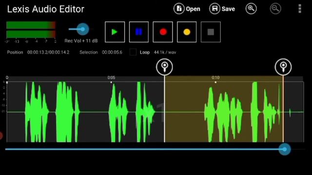Screen dimensions: 312x175
Task: Open an audio file
Action: coord(187,9)
